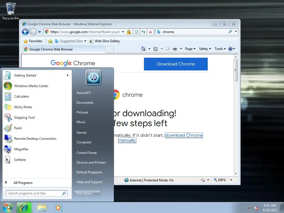Open Getting Started from Start menu

pos(37,75)
